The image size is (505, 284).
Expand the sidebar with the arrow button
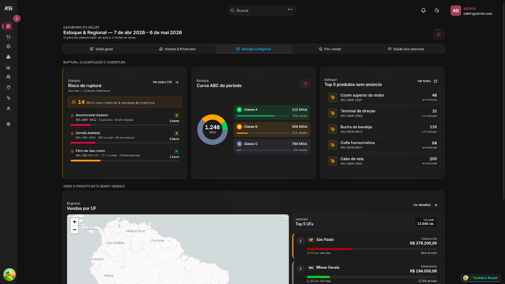point(17,18)
